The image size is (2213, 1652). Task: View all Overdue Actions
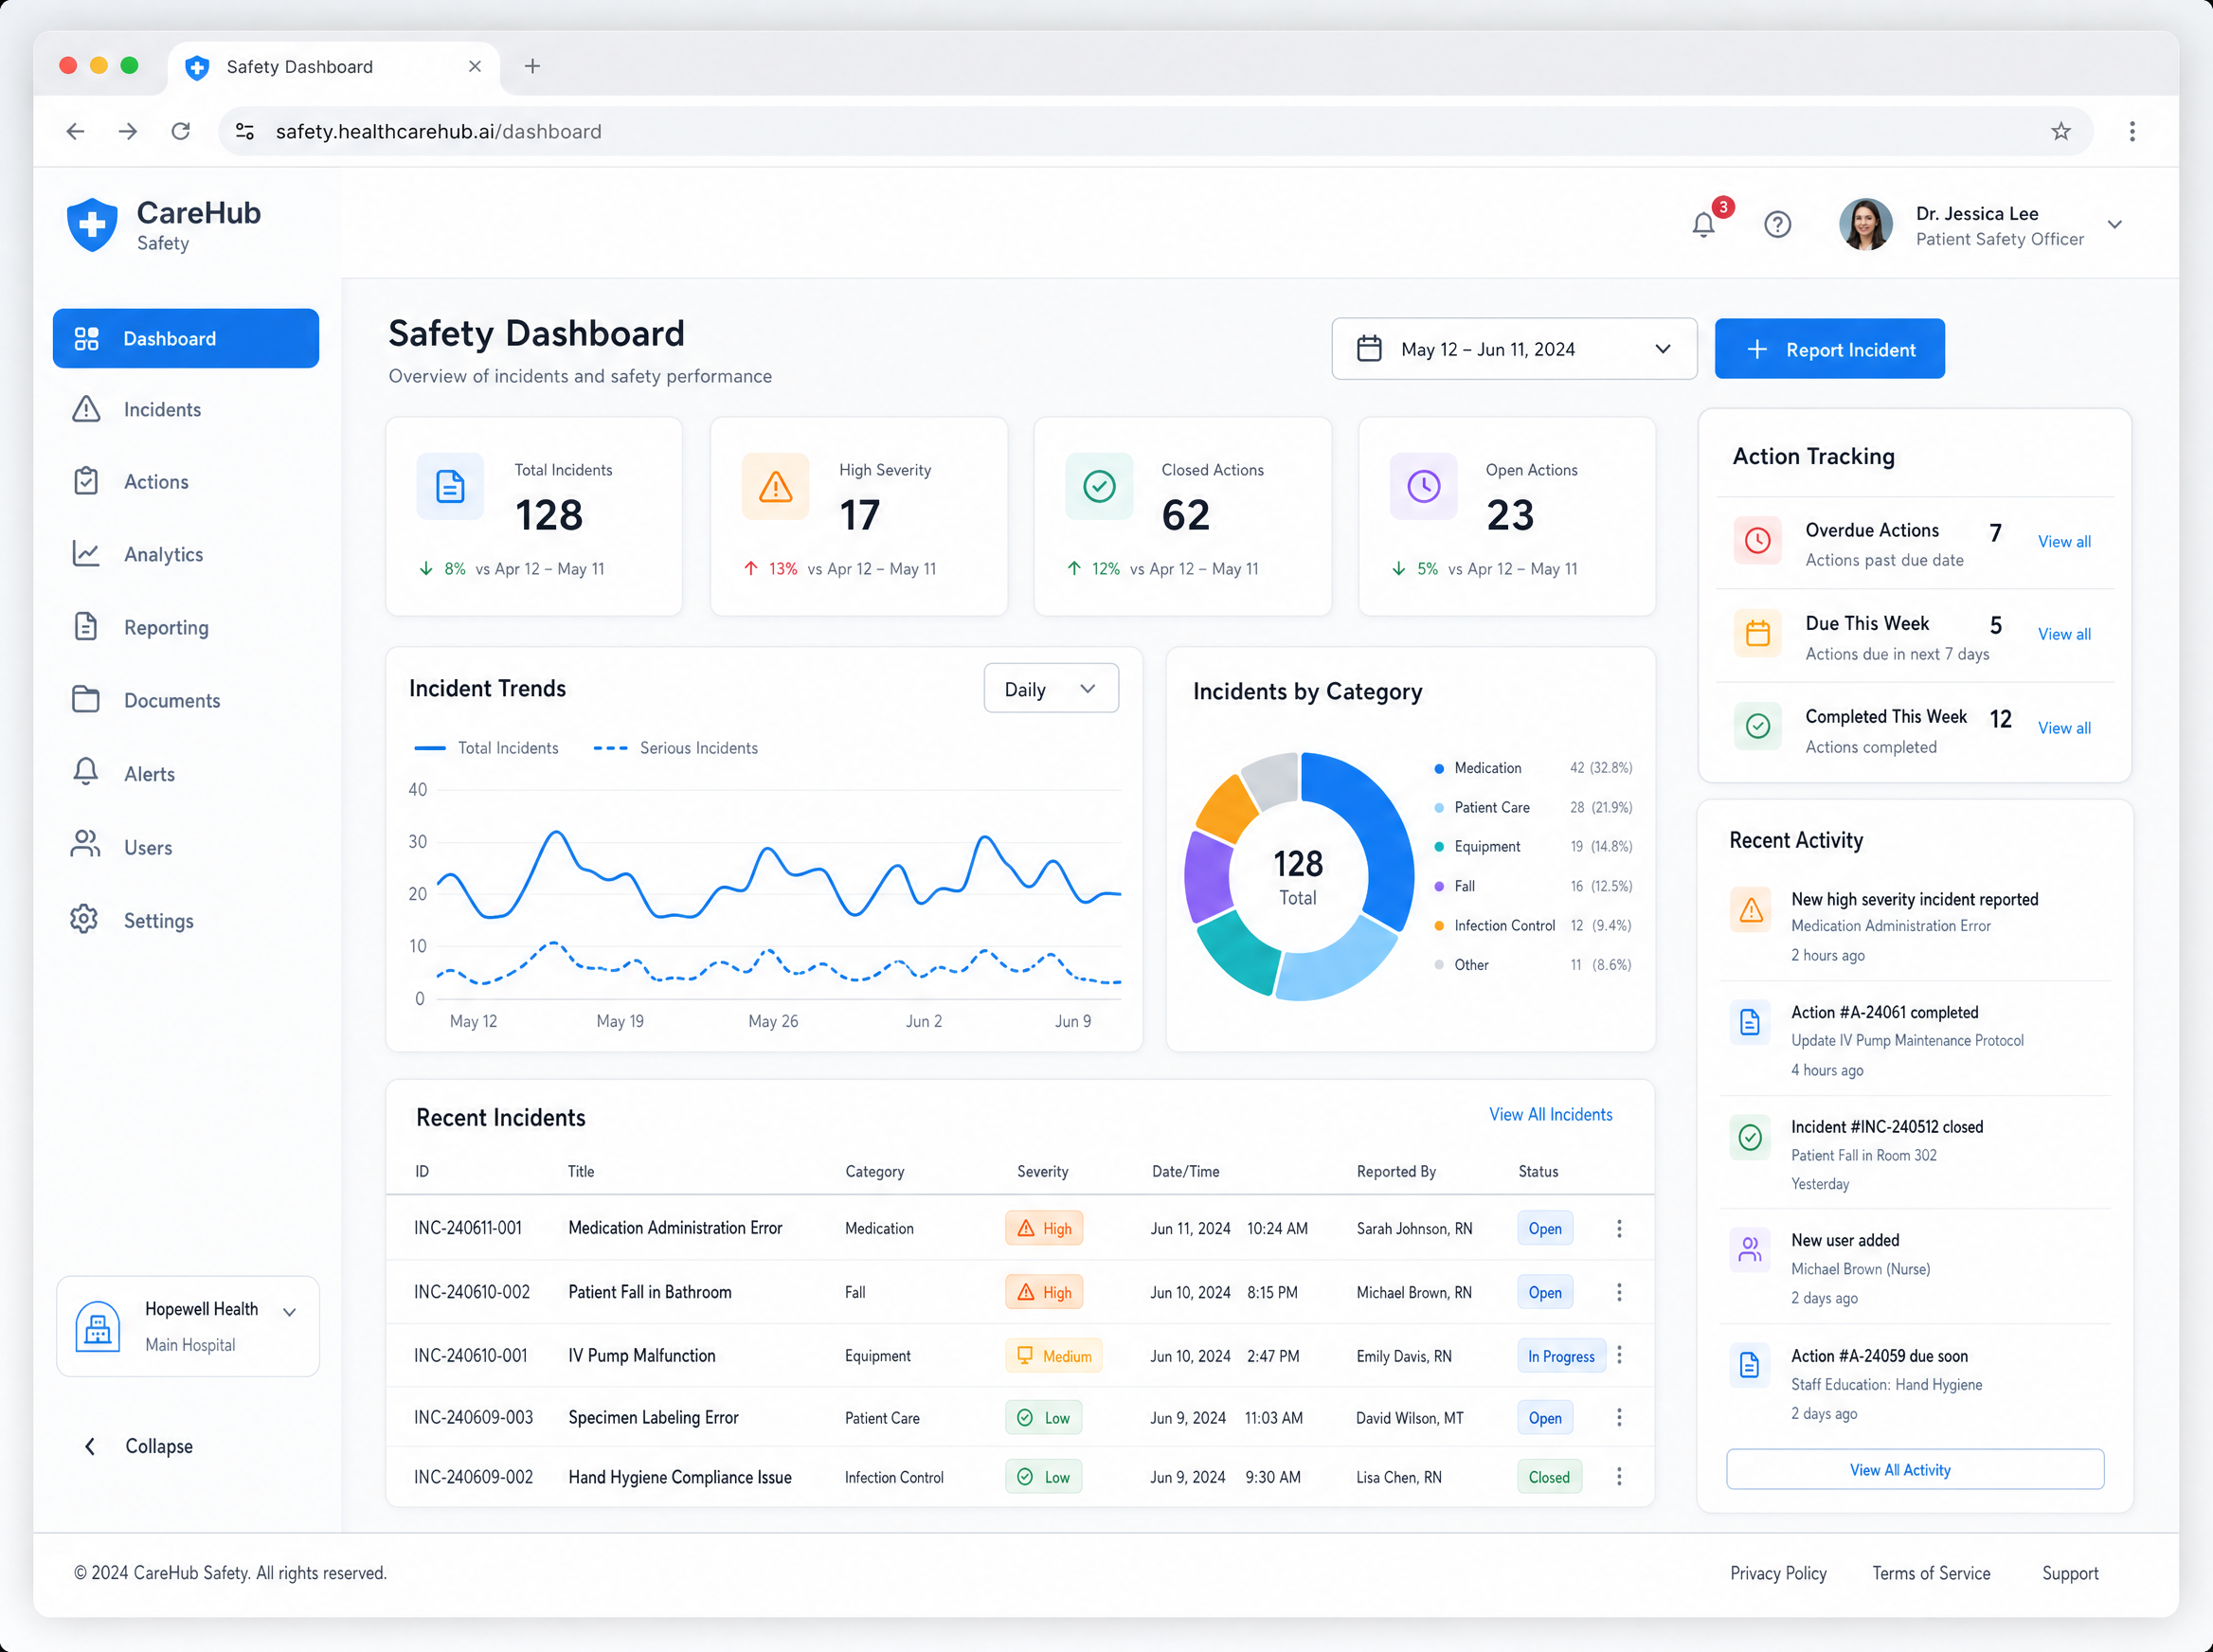click(x=2064, y=541)
